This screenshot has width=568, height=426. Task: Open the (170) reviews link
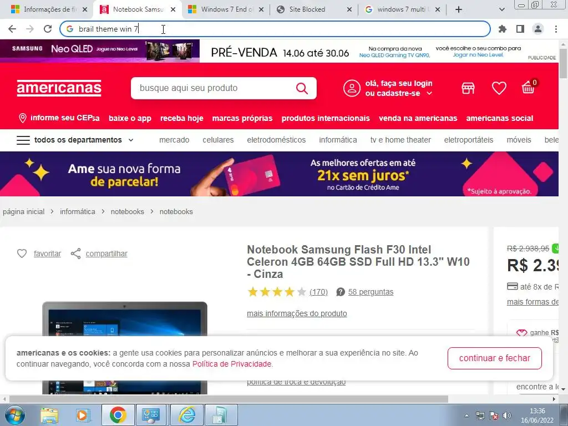[x=318, y=292]
